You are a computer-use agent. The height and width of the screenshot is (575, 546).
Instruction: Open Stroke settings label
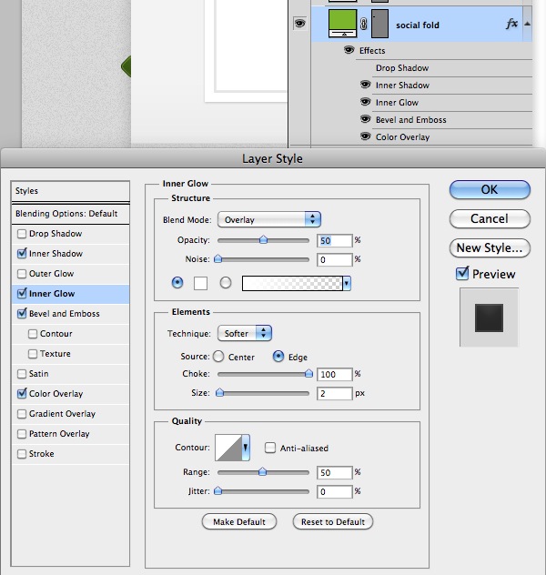[x=42, y=454]
